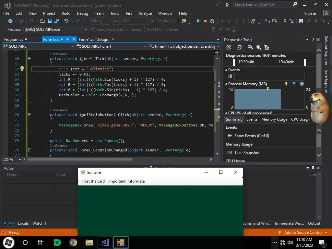The width and height of the screenshot is (332, 249).
Task: Toggle the bookmark icon in toolbar
Action: (301, 21)
